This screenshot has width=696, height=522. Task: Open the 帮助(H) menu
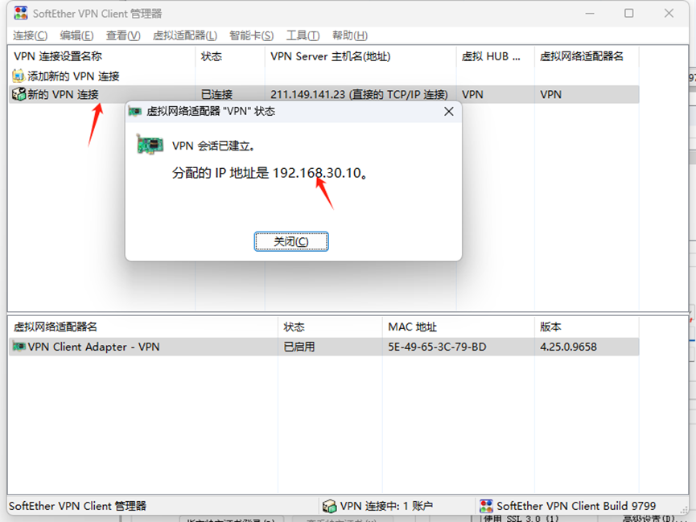350,35
